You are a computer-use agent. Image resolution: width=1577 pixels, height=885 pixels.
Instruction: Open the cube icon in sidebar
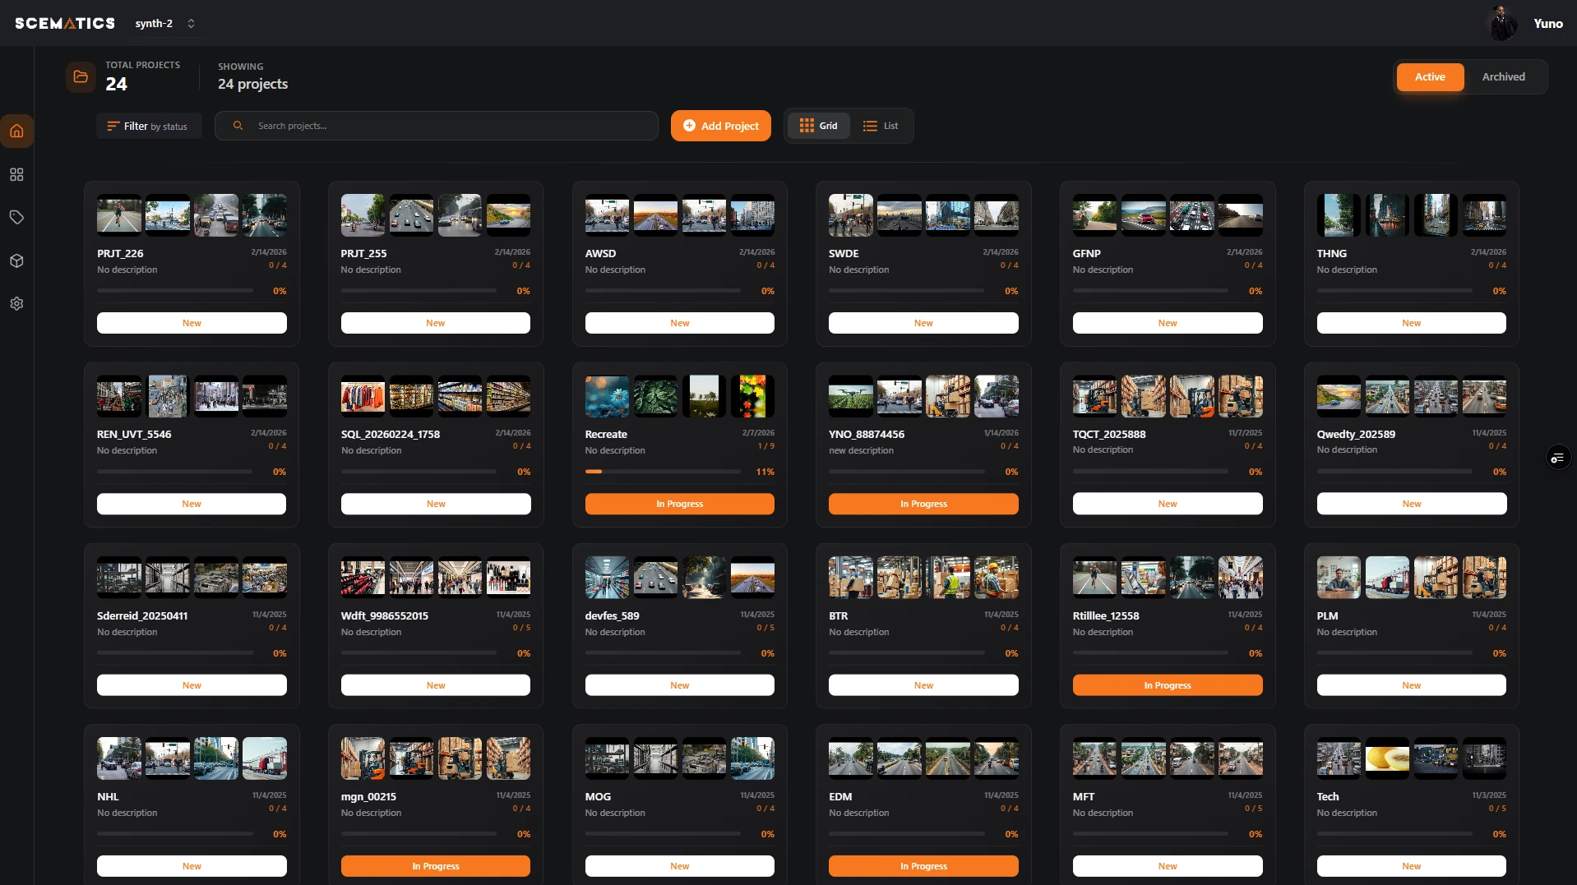click(16, 261)
